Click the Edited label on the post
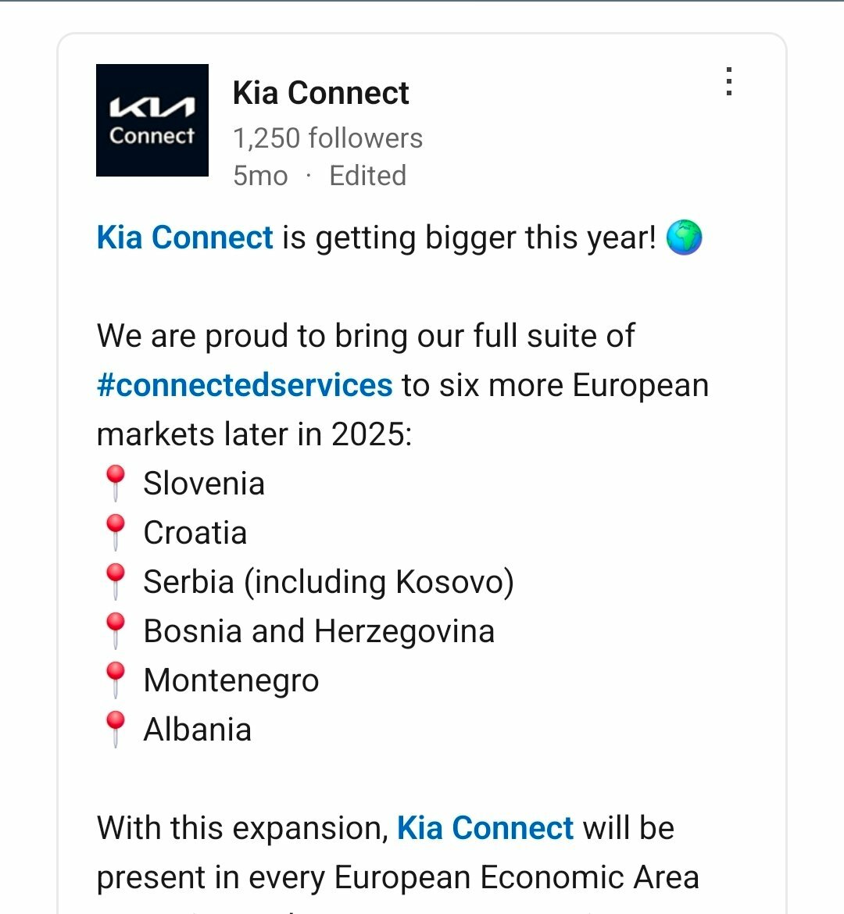The height and width of the screenshot is (914, 844). point(367,176)
